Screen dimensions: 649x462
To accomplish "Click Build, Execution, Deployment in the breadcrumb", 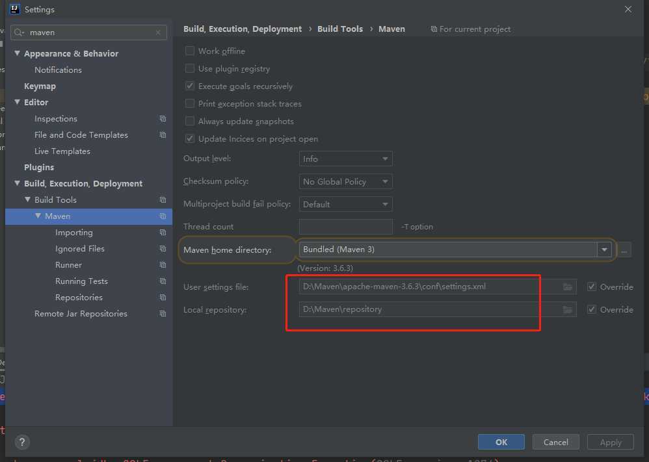I will pos(243,29).
